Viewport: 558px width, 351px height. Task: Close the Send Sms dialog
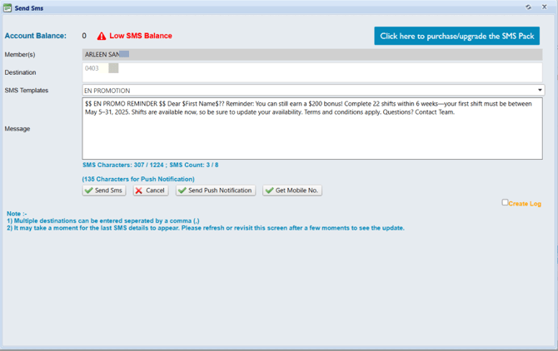pyautogui.click(x=544, y=7)
